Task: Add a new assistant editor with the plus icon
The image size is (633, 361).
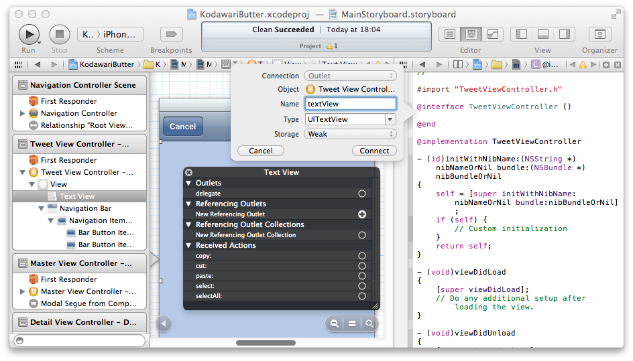Action: [606, 64]
